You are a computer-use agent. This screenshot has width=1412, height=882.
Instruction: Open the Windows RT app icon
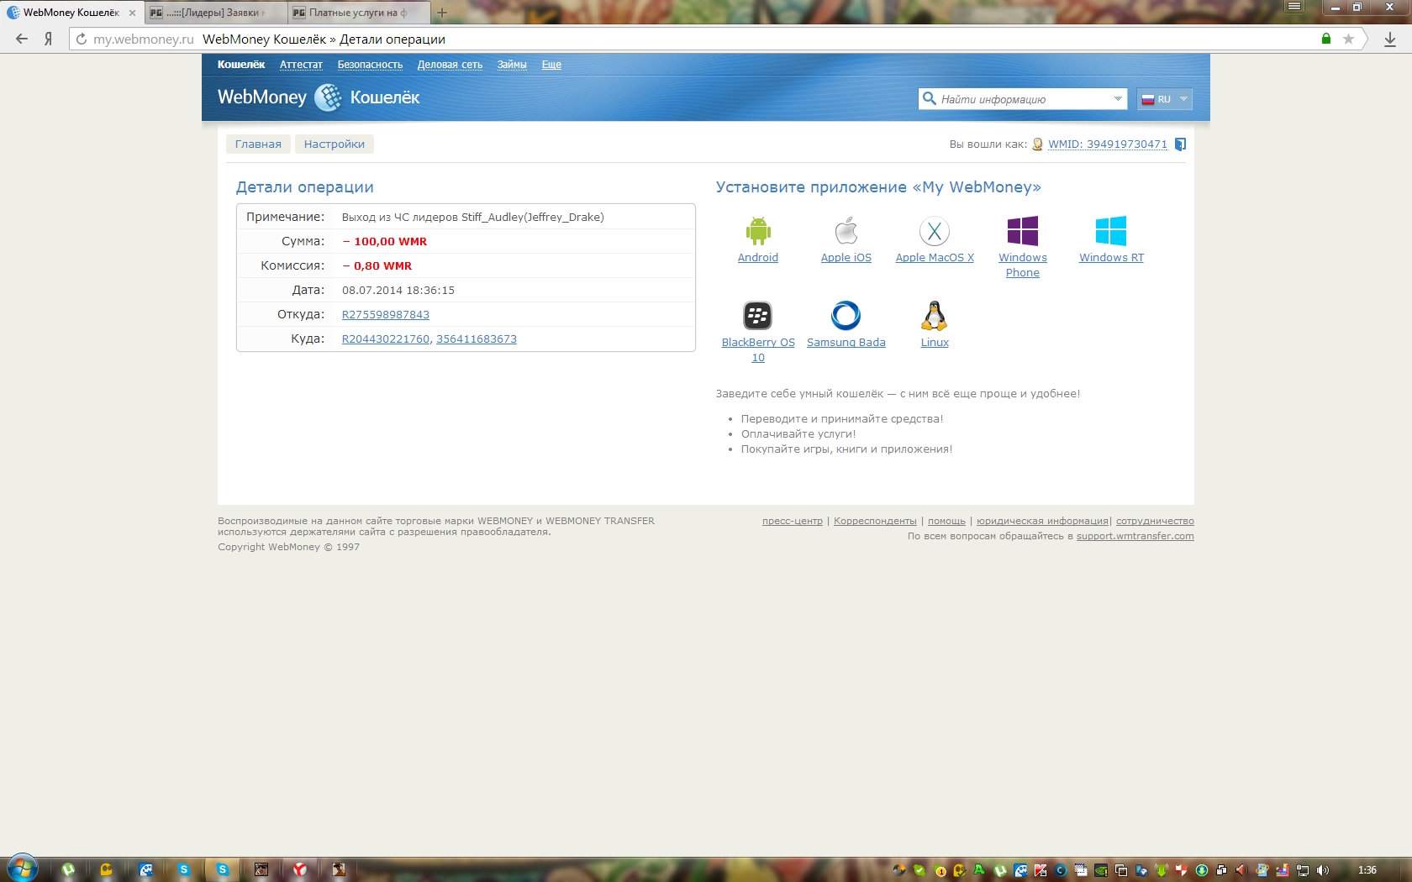coord(1111,230)
